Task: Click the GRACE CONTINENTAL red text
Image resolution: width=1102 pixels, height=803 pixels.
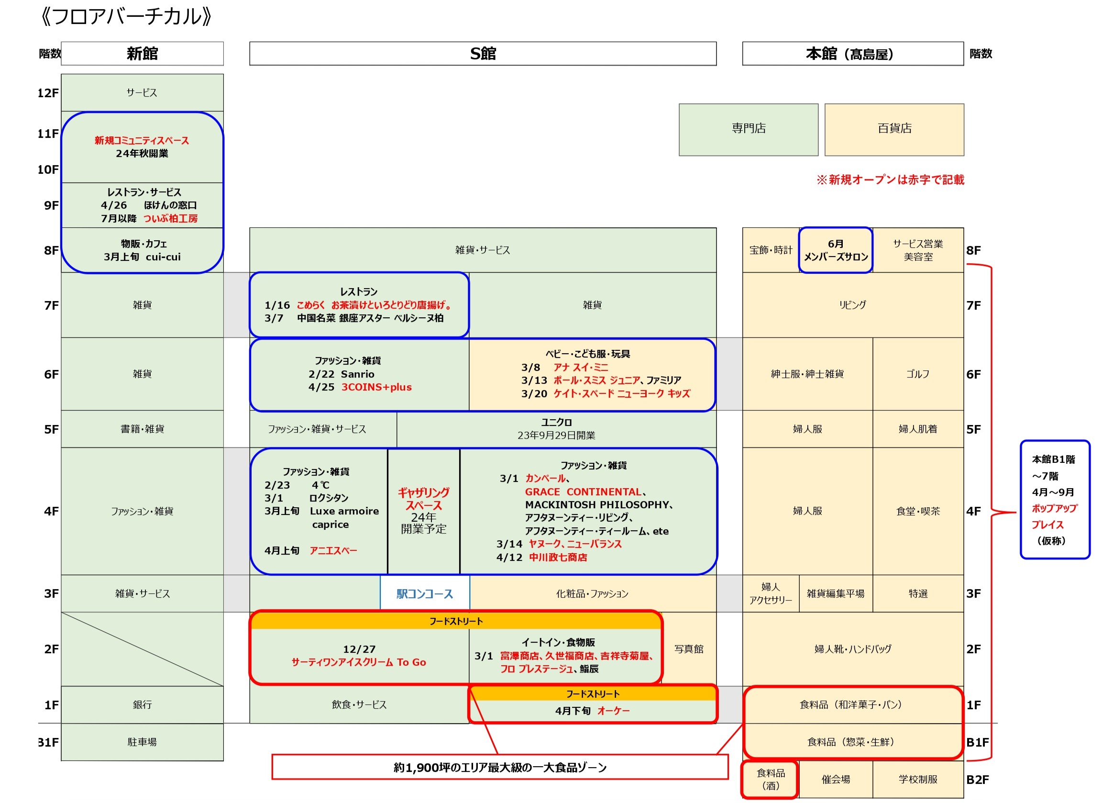Action: tap(584, 492)
